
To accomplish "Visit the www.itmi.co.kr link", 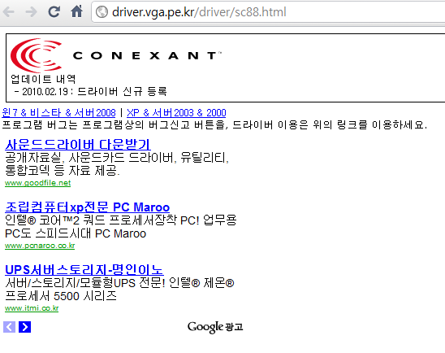I will coord(32,308).
